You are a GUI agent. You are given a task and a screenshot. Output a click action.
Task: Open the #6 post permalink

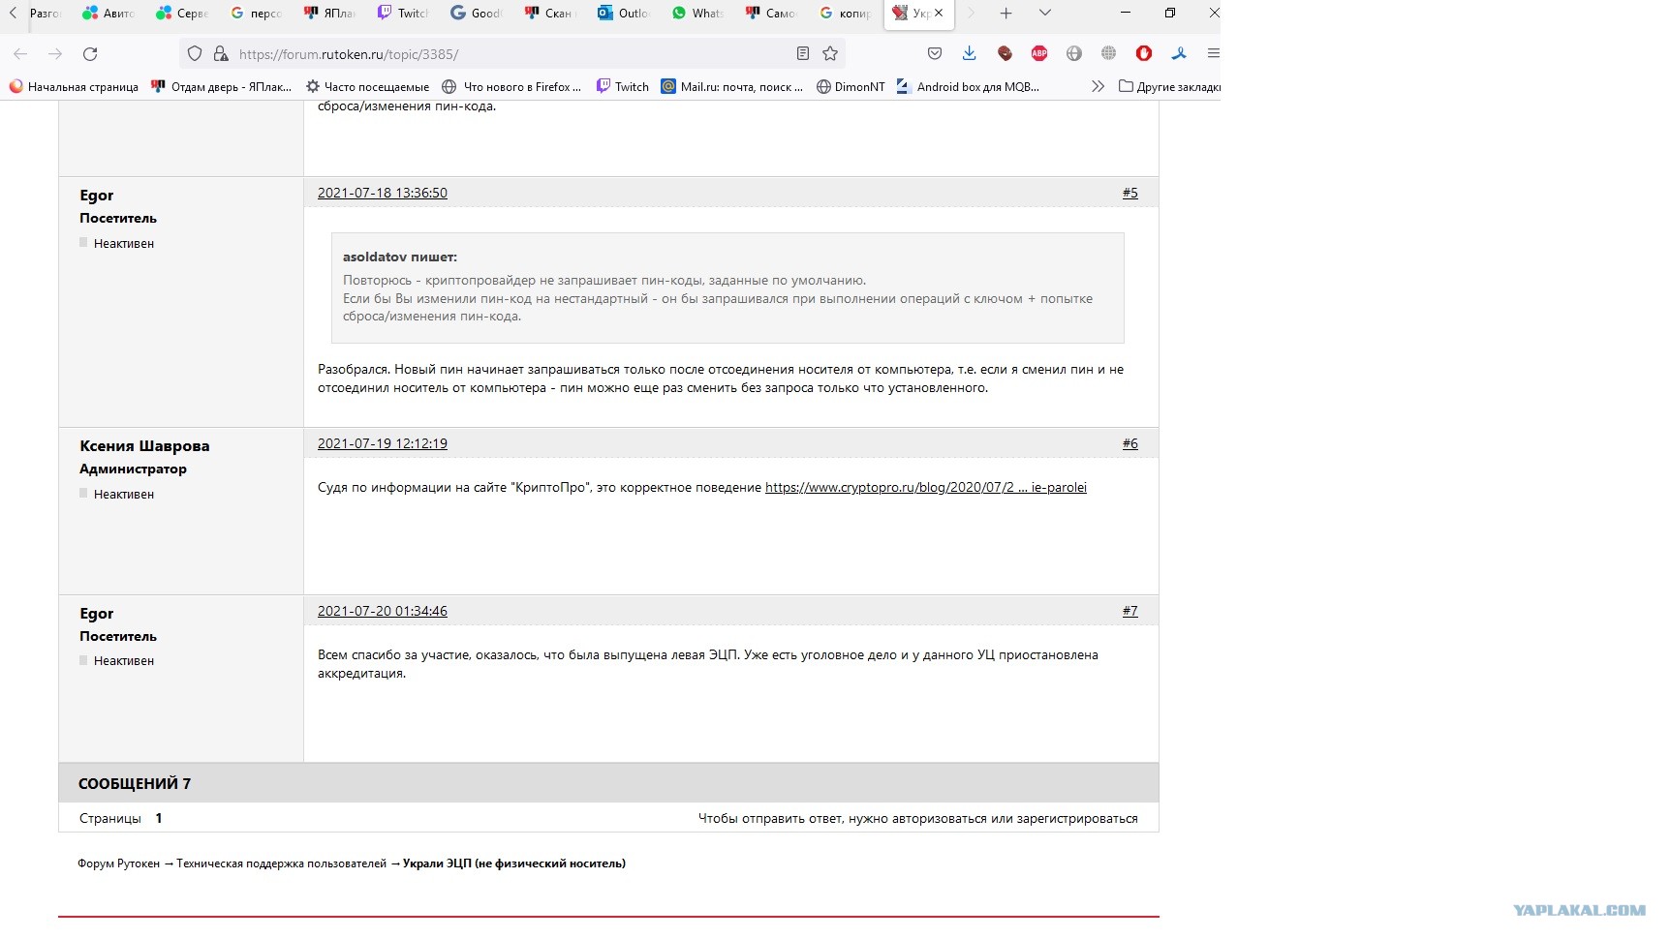1130,443
